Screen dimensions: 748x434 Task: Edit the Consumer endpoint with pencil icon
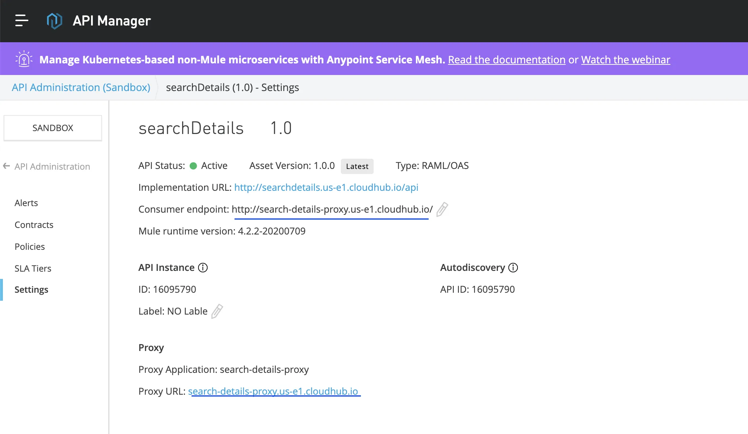click(442, 209)
